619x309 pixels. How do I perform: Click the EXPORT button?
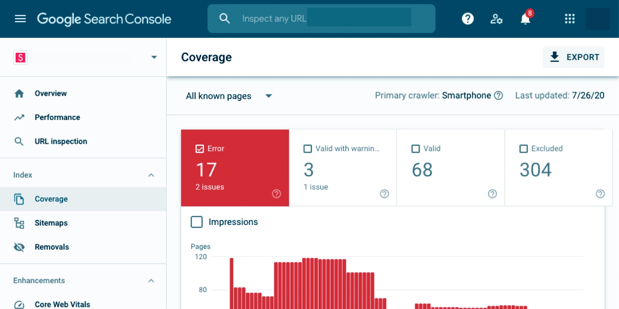tap(574, 57)
